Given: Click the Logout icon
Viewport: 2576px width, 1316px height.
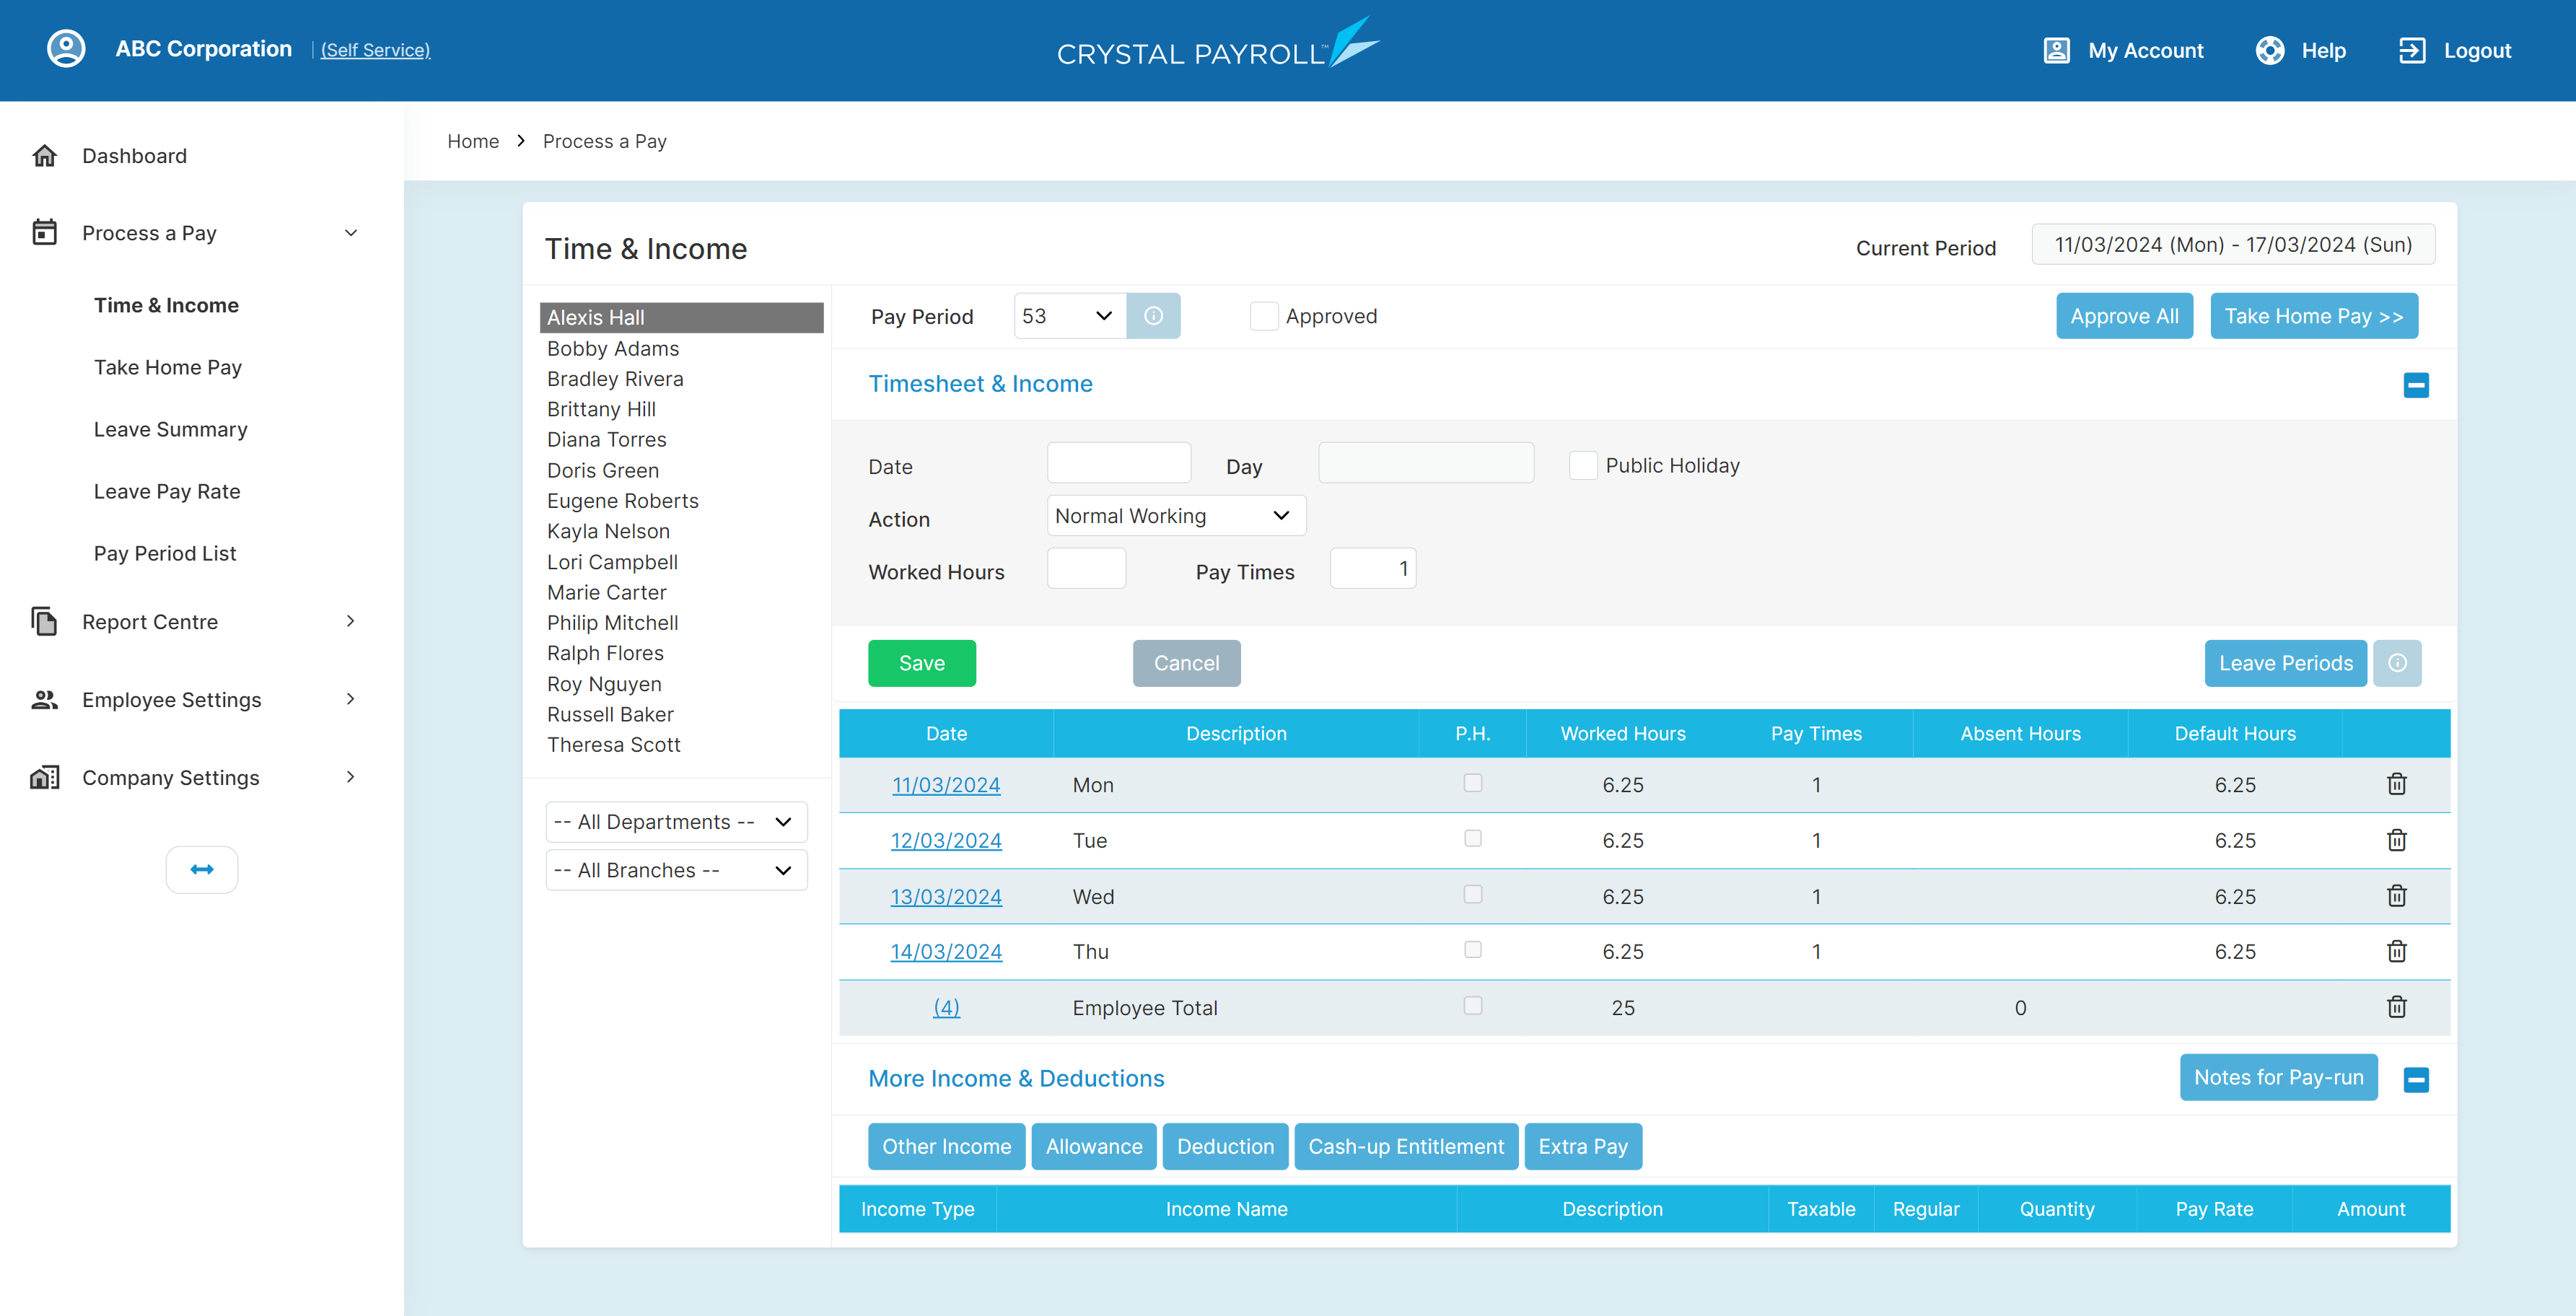Looking at the screenshot, I should click(2413, 50).
